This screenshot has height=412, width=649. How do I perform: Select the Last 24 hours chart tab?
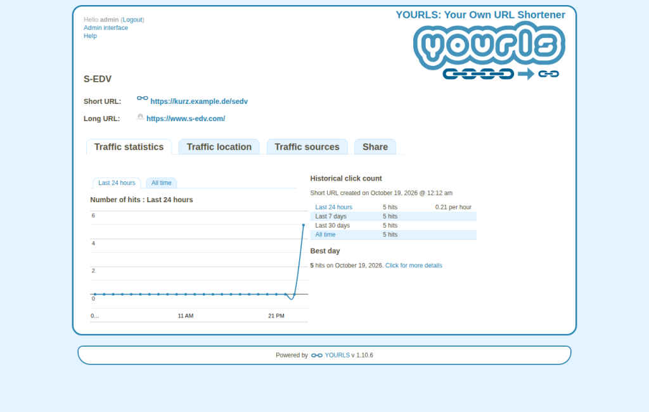[117, 183]
